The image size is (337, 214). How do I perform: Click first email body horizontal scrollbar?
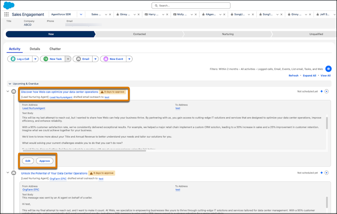point(84,151)
